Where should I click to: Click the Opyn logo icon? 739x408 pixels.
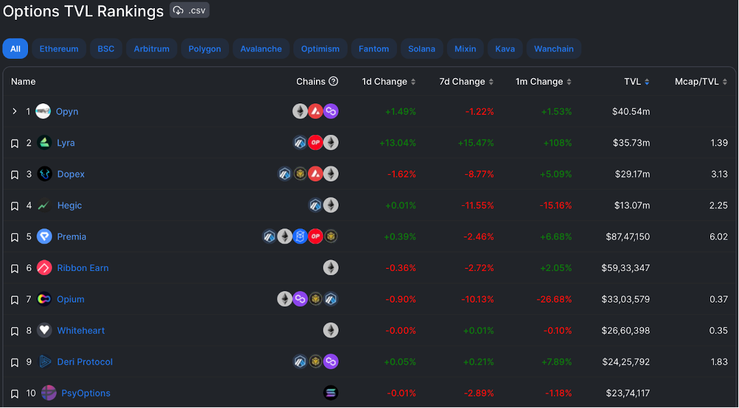click(43, 111)
